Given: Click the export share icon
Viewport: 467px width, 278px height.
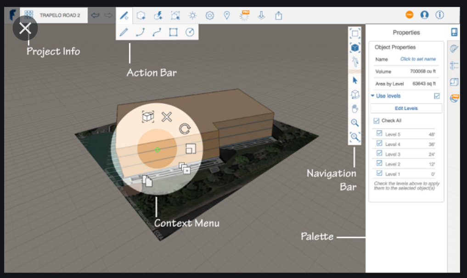Looking at the screenshot, I should [278, 15].
